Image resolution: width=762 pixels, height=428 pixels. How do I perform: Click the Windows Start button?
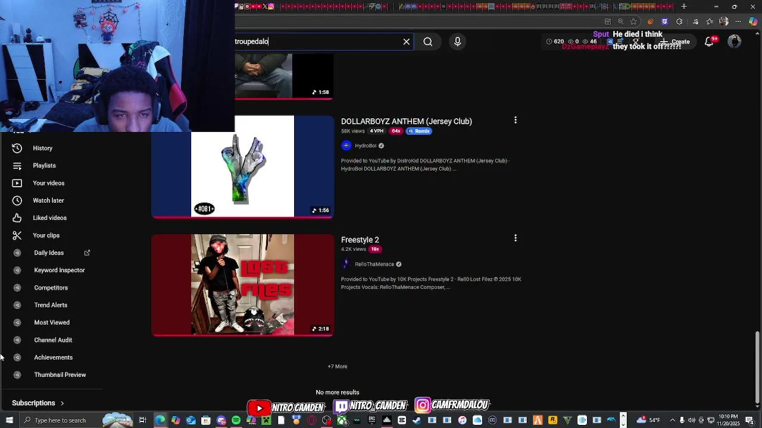pyautogui.click(x=9, y=420)
